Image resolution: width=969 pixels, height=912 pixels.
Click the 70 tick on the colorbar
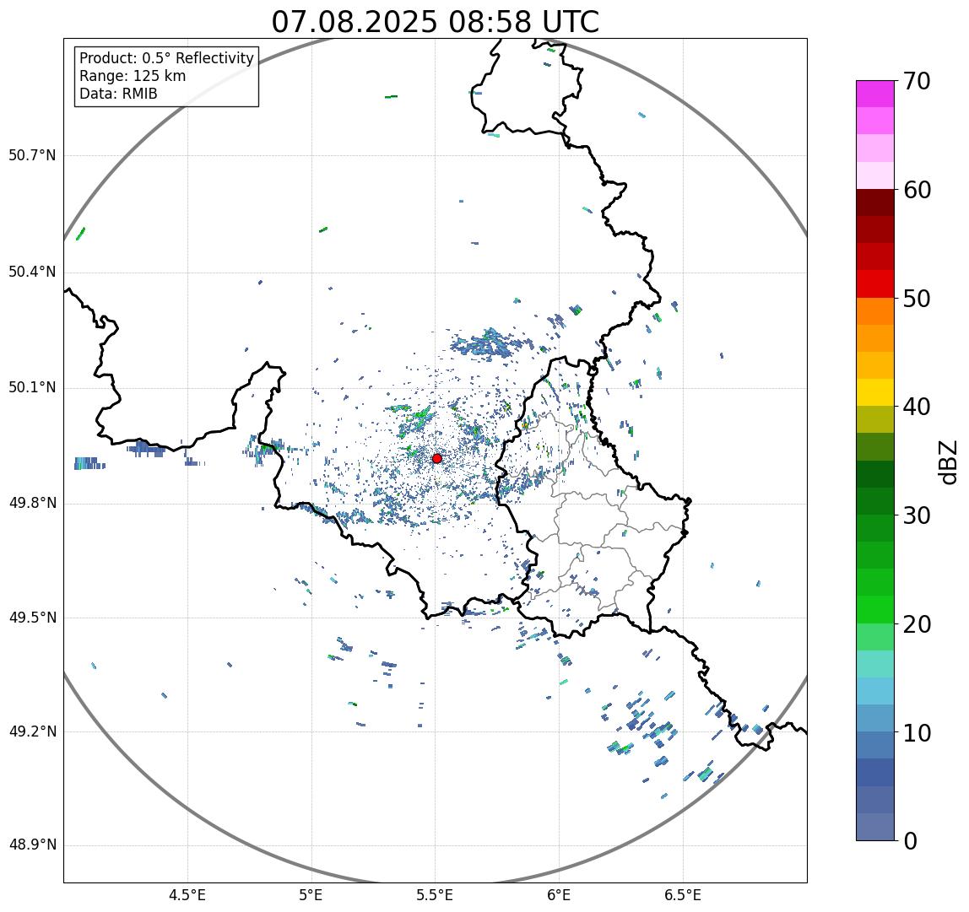click(x=917, y=81)
